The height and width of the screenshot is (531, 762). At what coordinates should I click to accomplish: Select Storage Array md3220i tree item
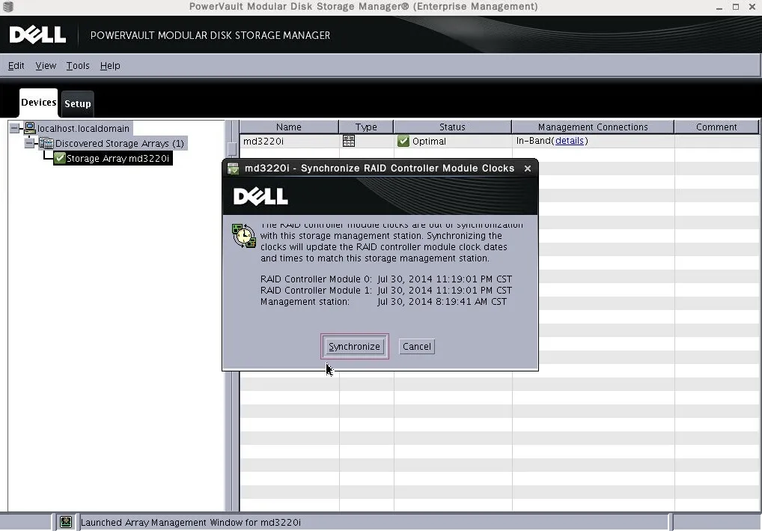pos(118,158)
